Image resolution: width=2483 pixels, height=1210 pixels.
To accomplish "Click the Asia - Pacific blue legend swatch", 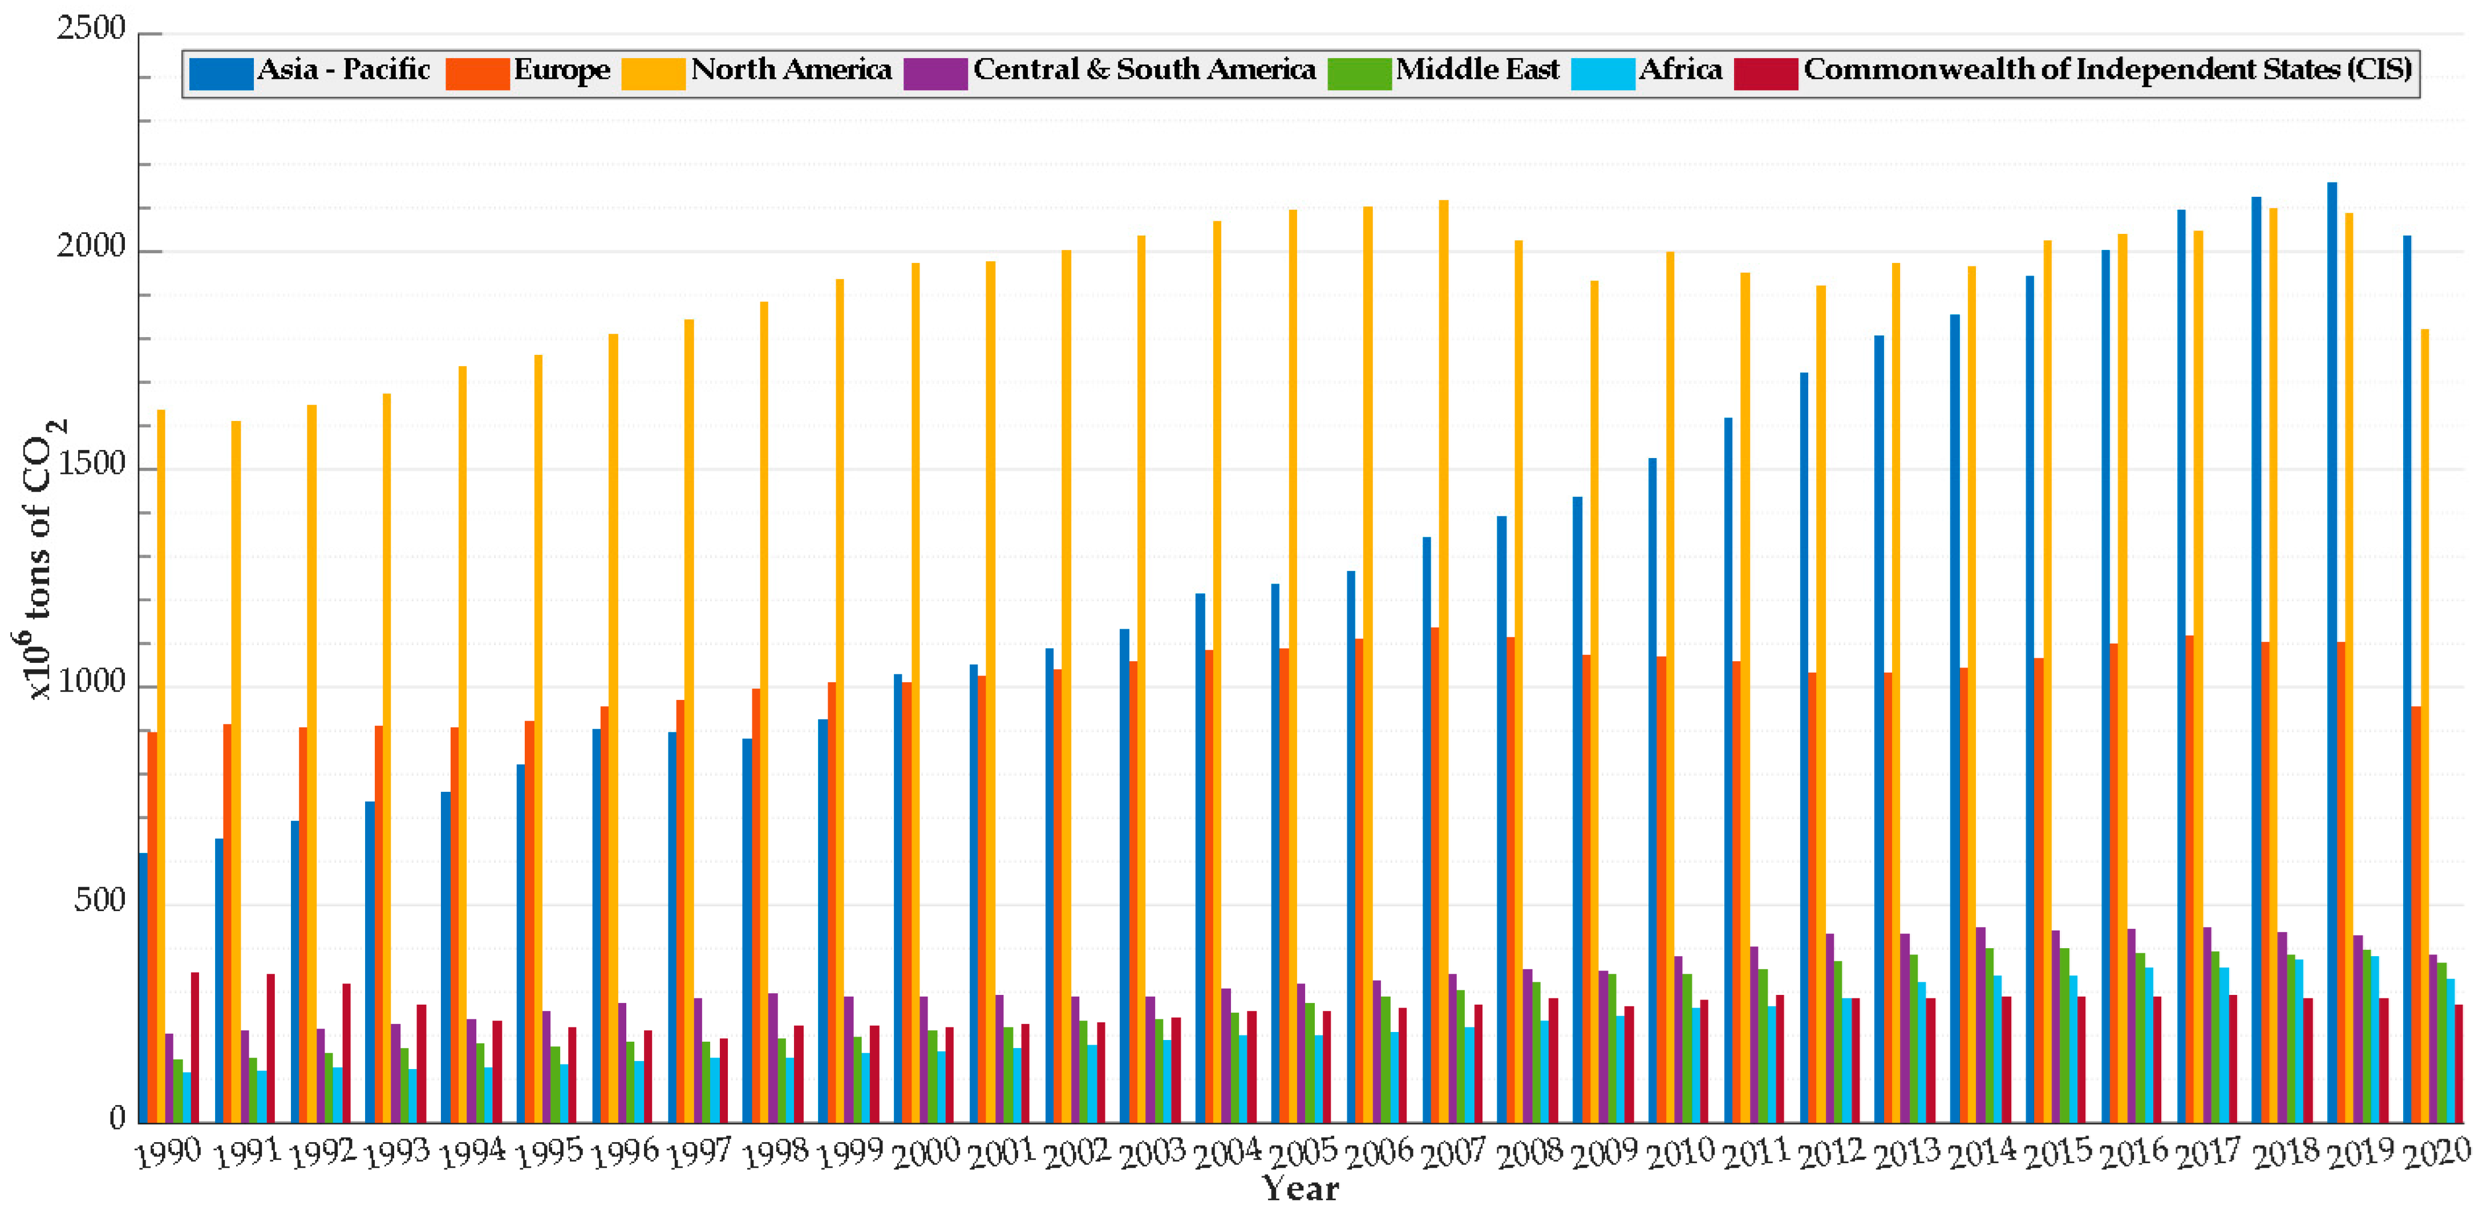I will point(221,73).
